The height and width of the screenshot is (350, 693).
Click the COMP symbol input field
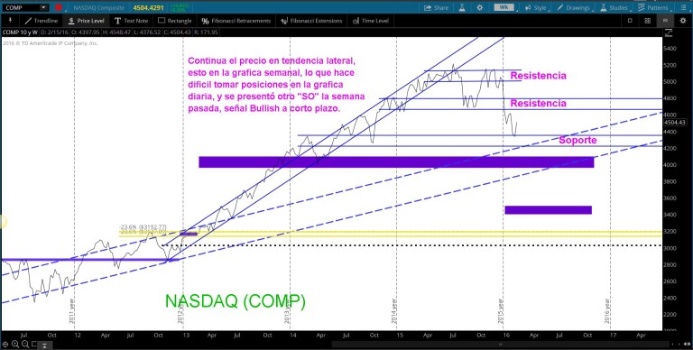pos(22,7)
